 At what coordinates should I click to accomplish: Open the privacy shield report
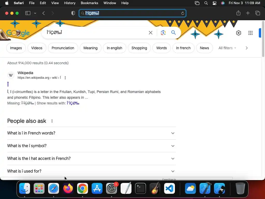73,13
